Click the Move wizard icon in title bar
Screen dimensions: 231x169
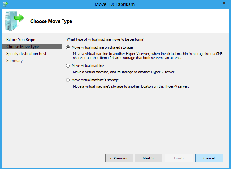(5, 4)
